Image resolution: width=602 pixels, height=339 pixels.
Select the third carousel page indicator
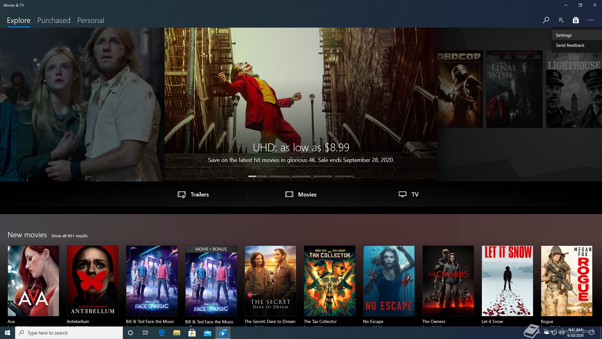tap(301, 176)
